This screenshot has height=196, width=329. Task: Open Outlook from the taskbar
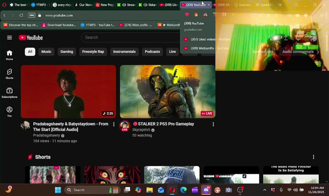coord(161,190)
